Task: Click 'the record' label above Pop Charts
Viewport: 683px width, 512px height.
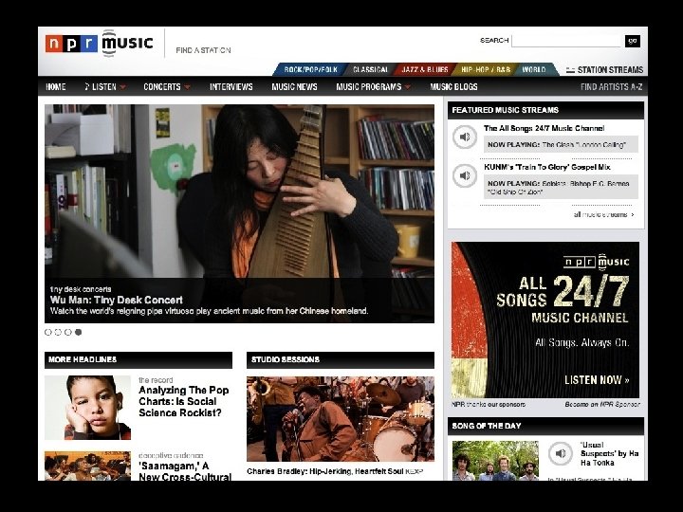Action: click(156, 380)
